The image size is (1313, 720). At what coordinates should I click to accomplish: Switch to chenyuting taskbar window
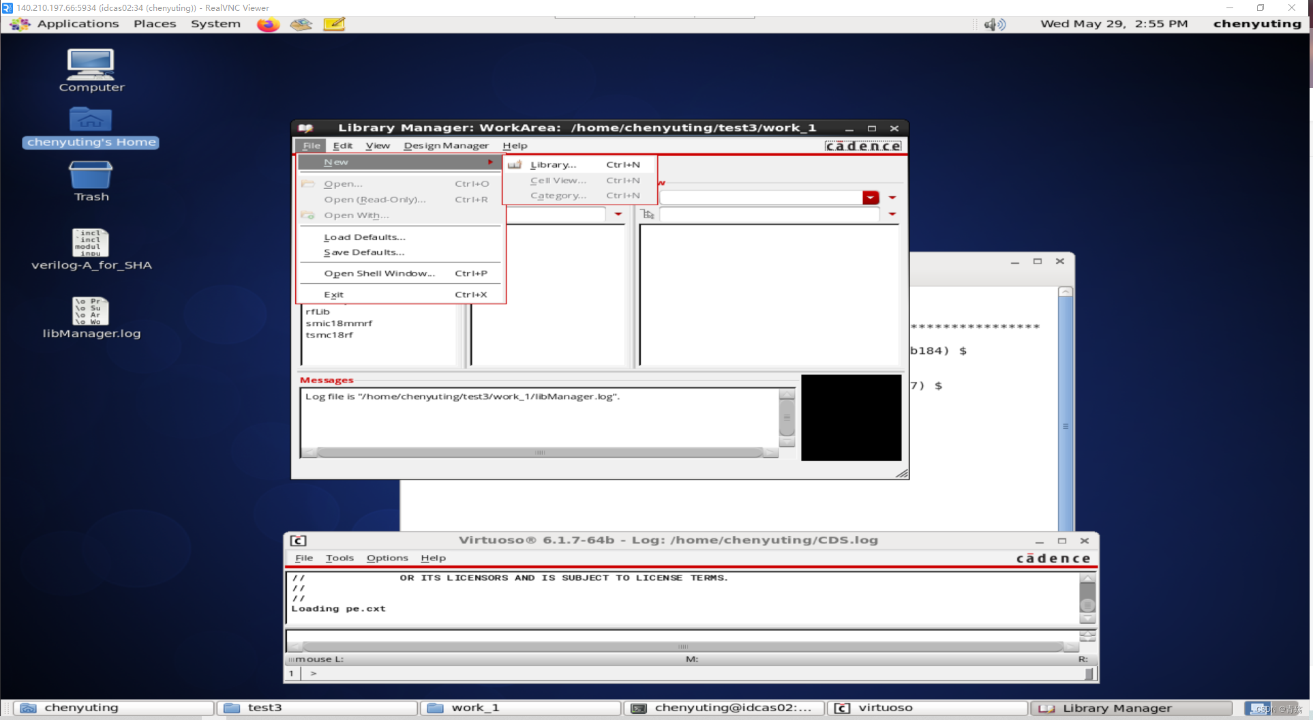click(x=114, y=708)
